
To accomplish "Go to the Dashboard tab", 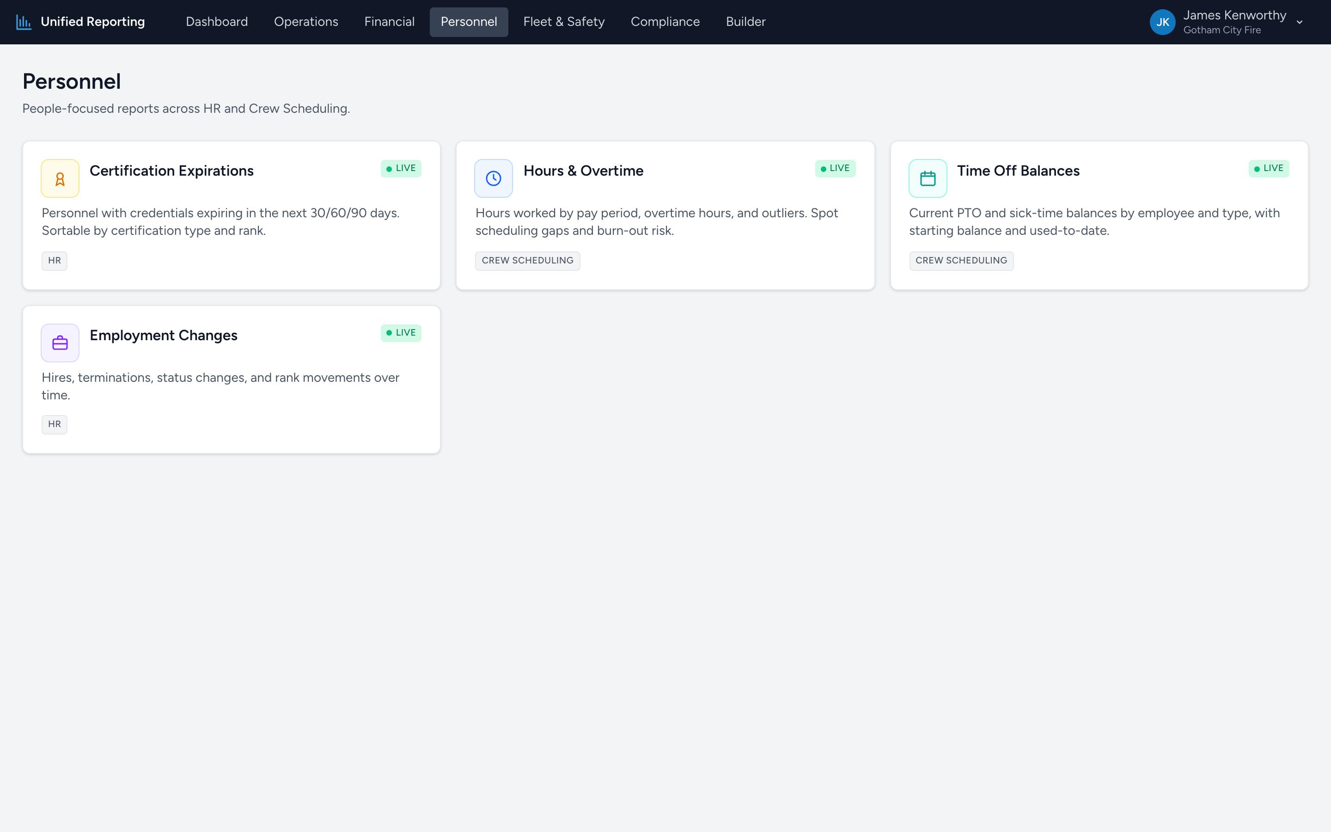I will pyautogui.click(x=217, y=22).
